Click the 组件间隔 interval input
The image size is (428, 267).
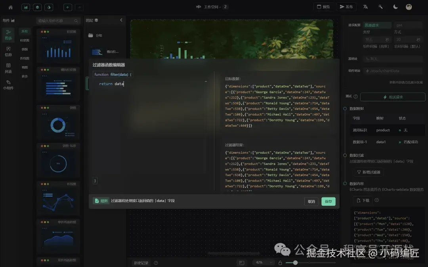pyautogui.click(x=377, y=40)
